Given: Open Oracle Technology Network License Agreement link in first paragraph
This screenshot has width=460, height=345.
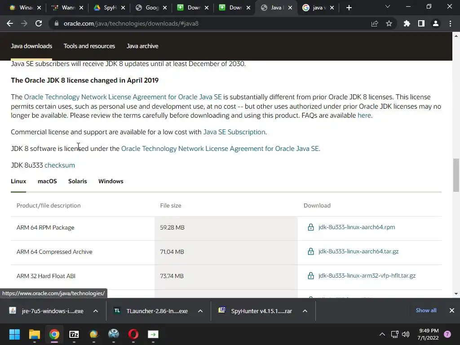Looking at the screenshot, I should tap(123, 97).
